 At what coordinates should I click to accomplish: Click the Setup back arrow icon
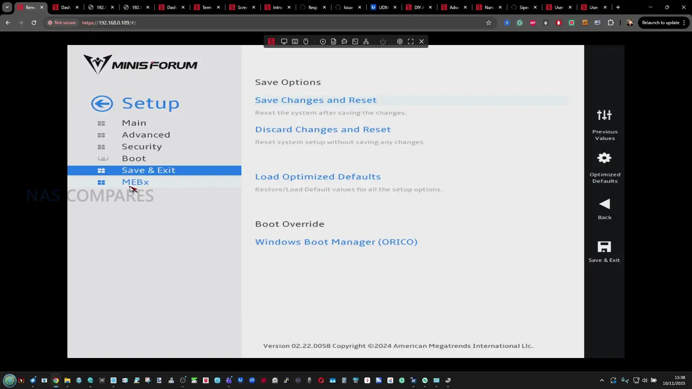point(102,104)
